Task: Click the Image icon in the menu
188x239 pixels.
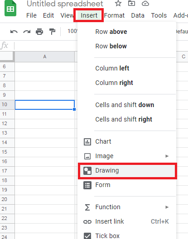Action: pyautogui.click(x=87, y=156)
